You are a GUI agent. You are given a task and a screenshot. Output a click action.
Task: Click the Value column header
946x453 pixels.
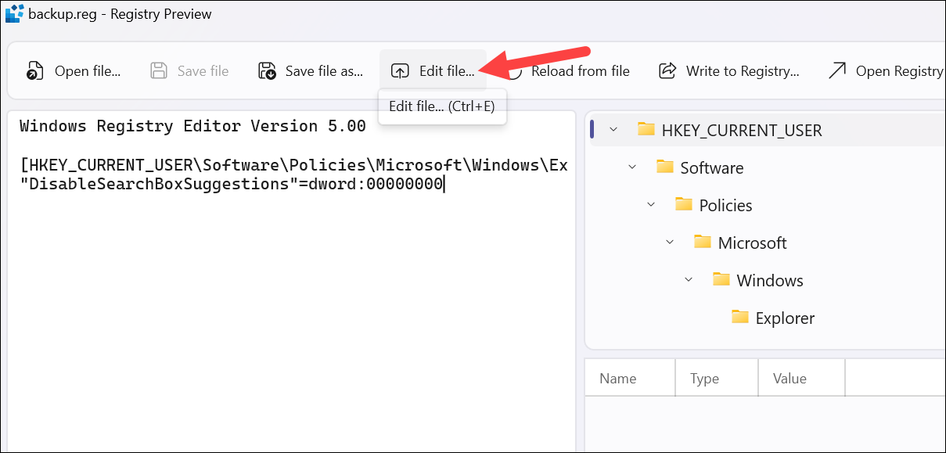[x=802, y=379]
